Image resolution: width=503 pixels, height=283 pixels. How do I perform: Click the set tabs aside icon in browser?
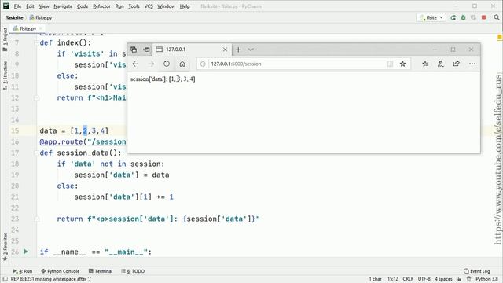[146, 50]
